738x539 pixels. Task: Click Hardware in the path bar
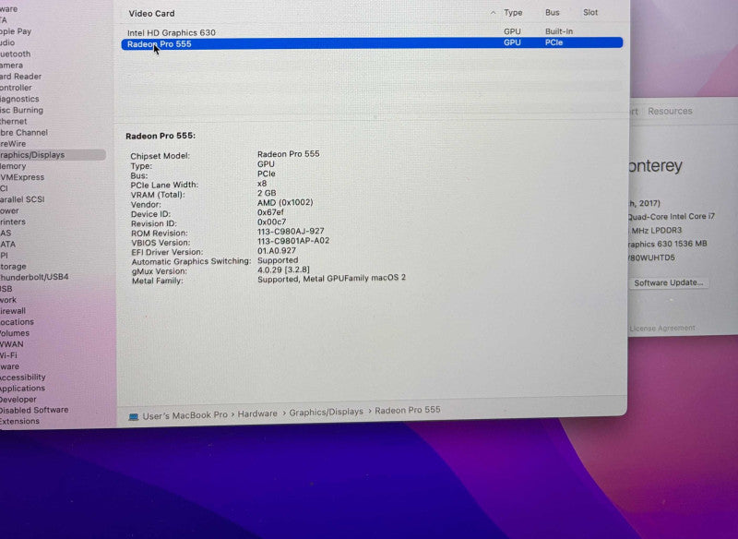[257, 413]
